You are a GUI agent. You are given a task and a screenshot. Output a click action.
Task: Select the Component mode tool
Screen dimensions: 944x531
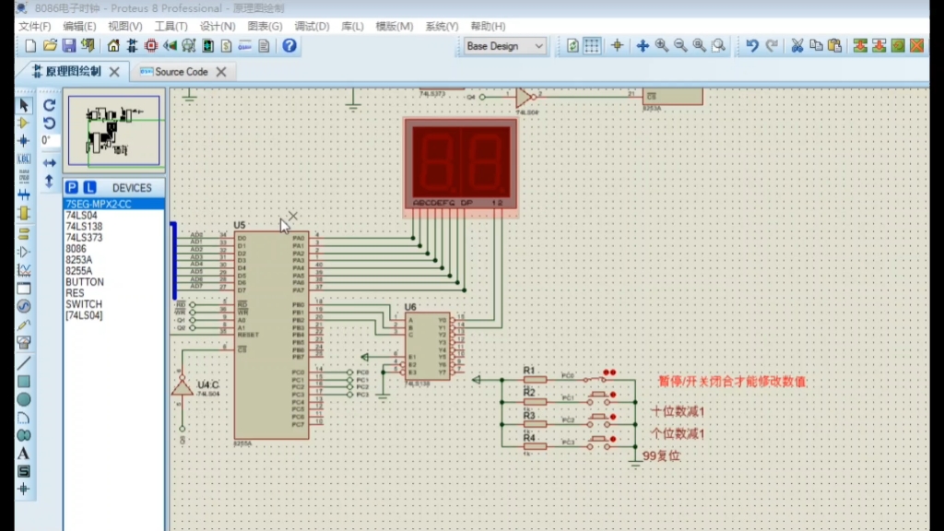click(x=23, y=124)
